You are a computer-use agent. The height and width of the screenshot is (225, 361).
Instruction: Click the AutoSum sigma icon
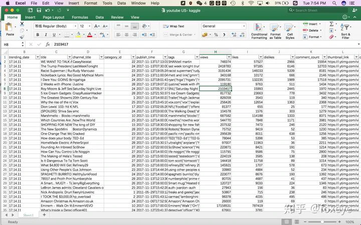pos(331,24)
